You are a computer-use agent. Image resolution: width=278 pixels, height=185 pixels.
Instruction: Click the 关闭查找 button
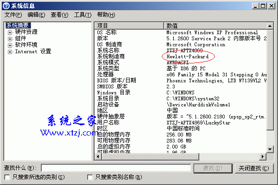254,168
